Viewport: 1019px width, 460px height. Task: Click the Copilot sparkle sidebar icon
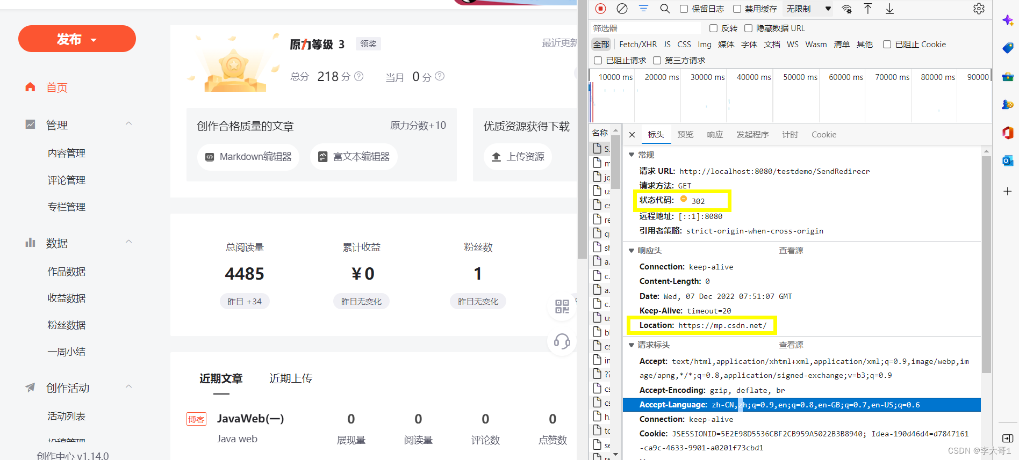[x=1008, y=20]
